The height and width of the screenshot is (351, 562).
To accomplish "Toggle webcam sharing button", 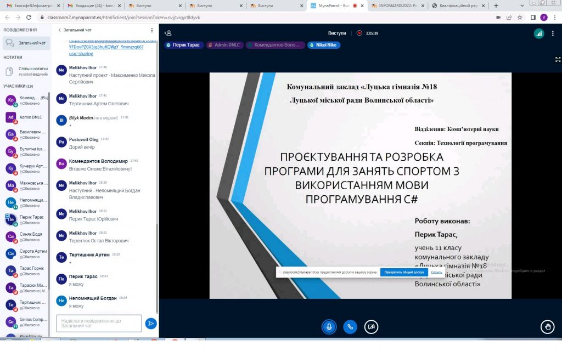I will [372, 326].
